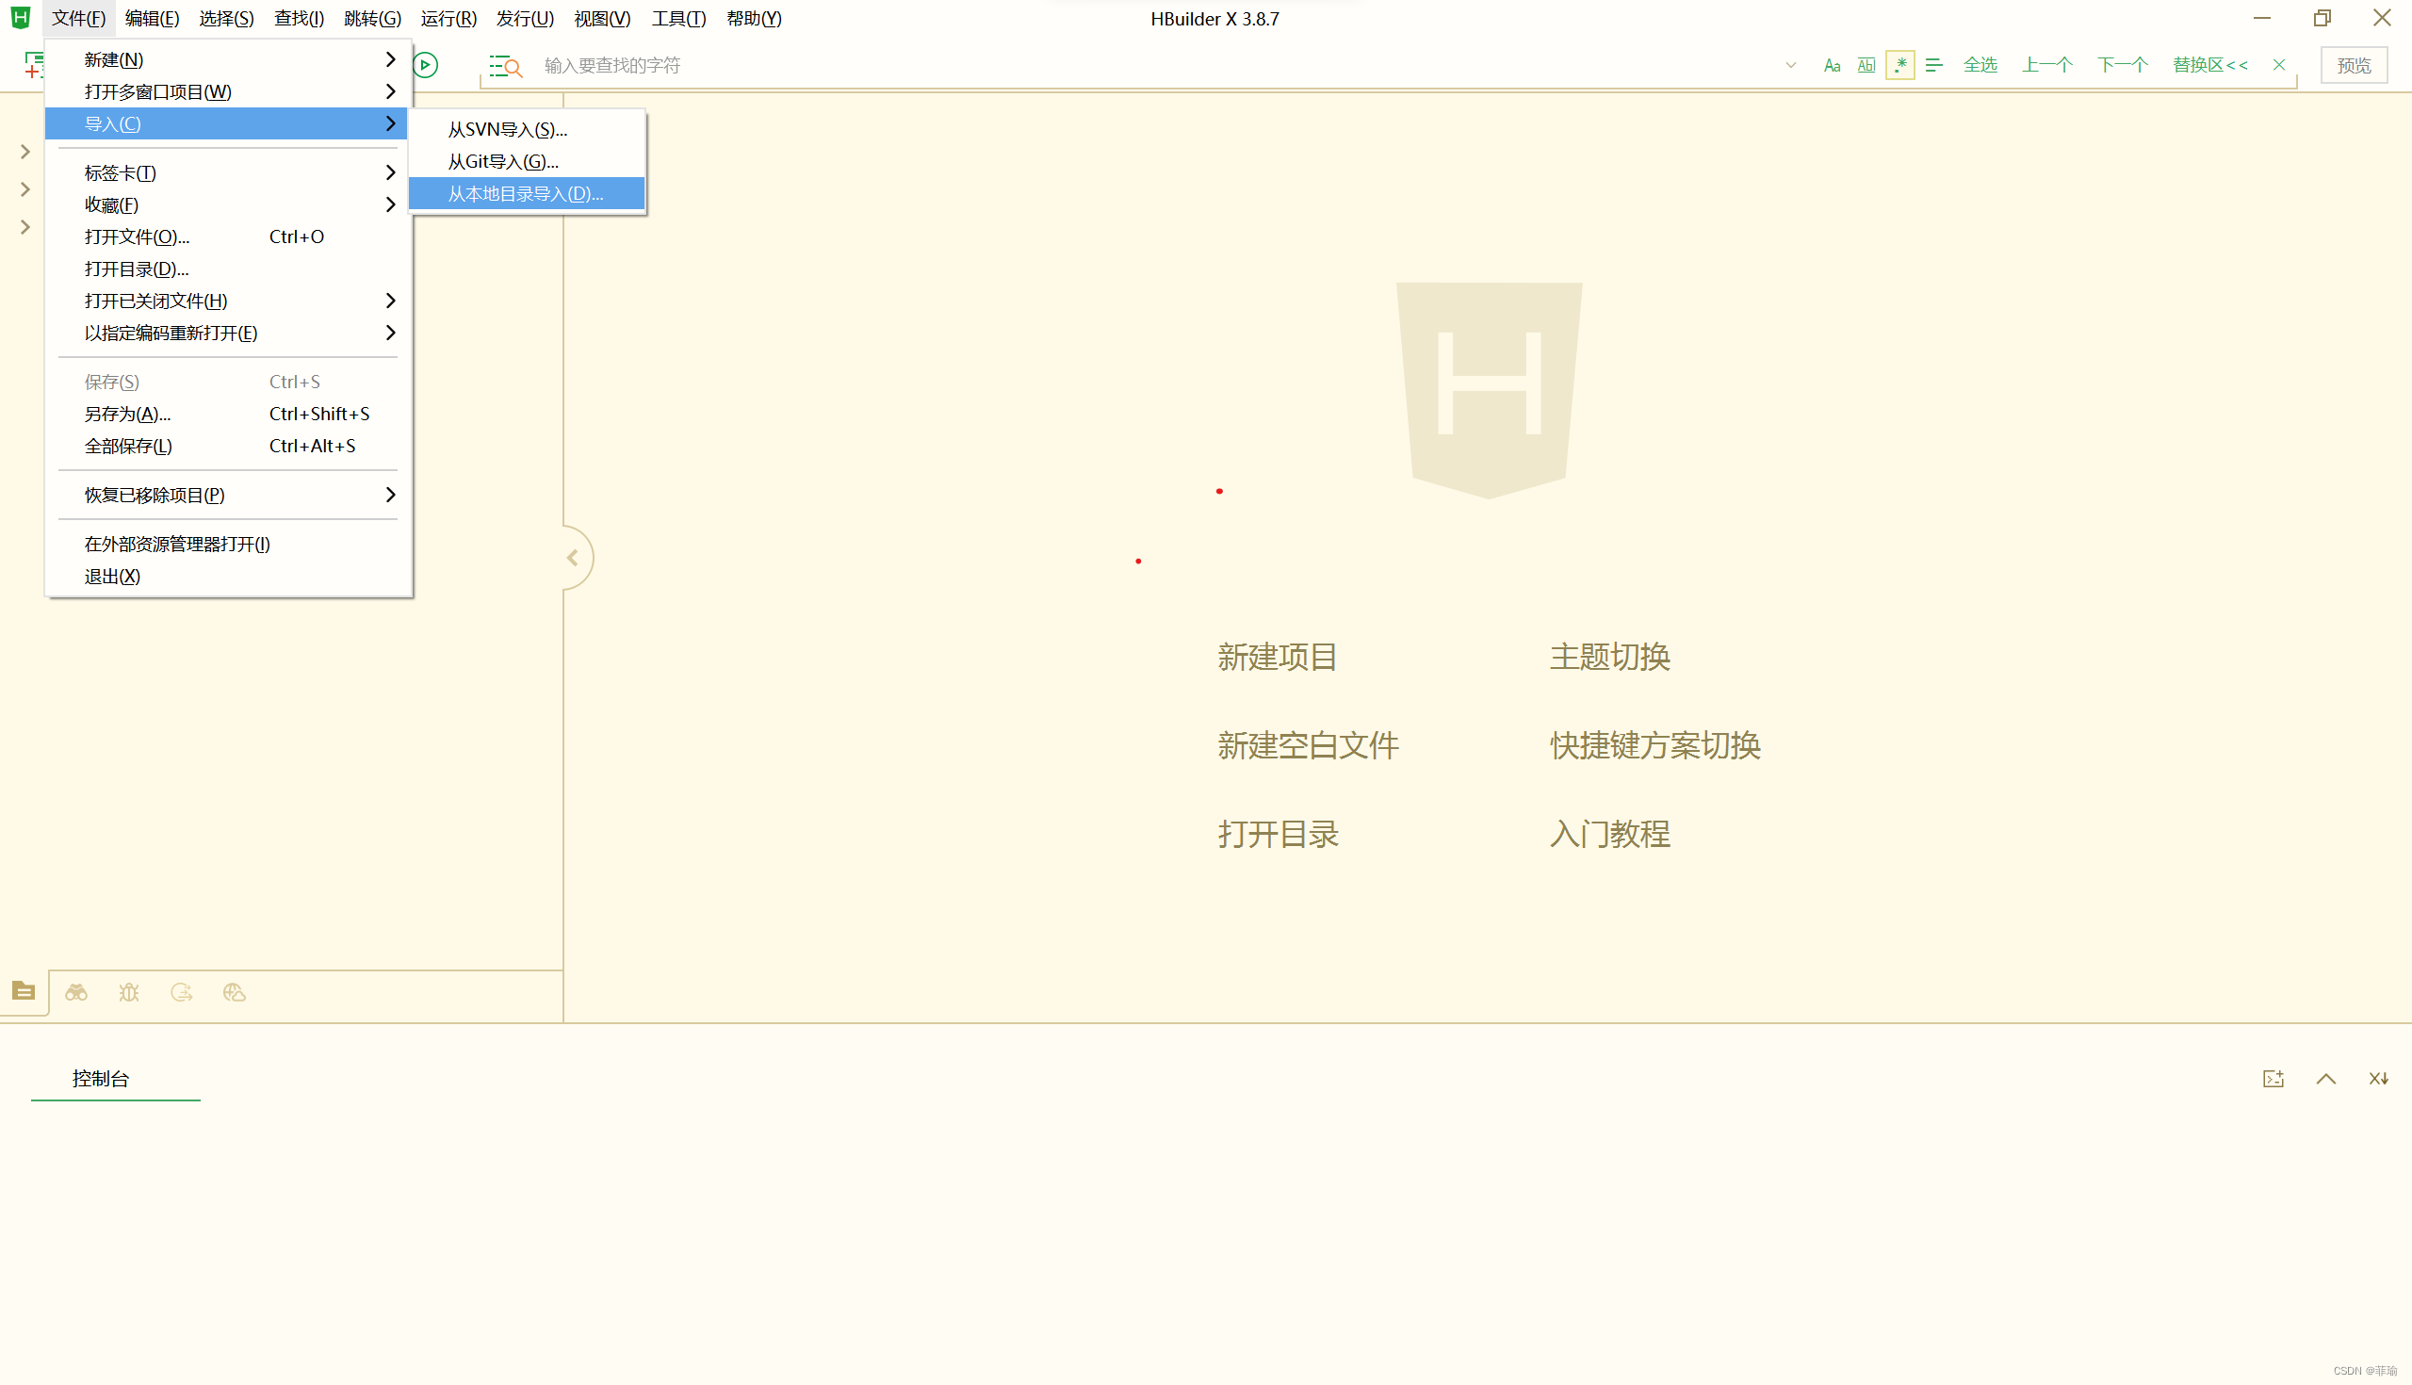
Task: Collapse the console with up arrow
Action: pos(2325,1079)
